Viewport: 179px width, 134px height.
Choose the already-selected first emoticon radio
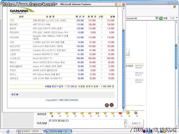52,116
